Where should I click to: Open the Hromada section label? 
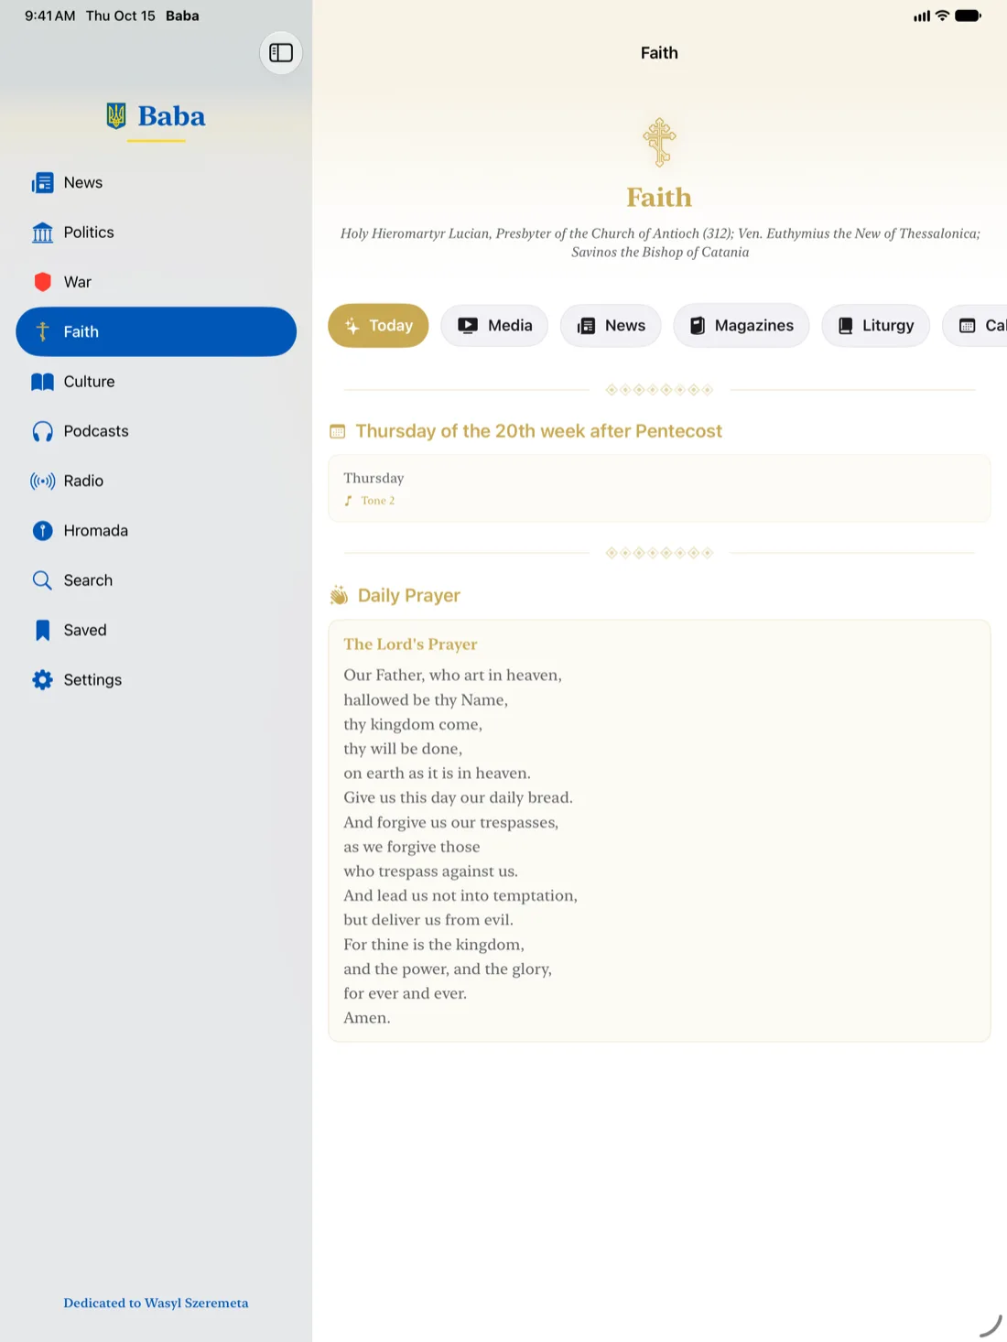96,531
